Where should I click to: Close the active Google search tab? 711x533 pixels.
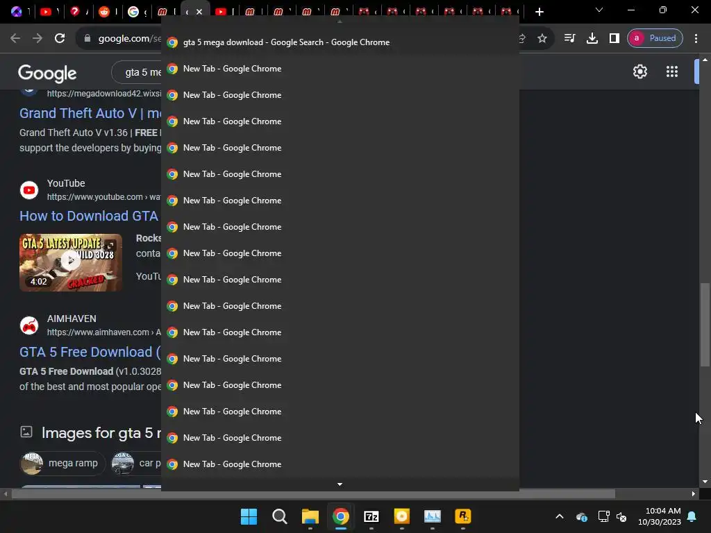(199, 12)
